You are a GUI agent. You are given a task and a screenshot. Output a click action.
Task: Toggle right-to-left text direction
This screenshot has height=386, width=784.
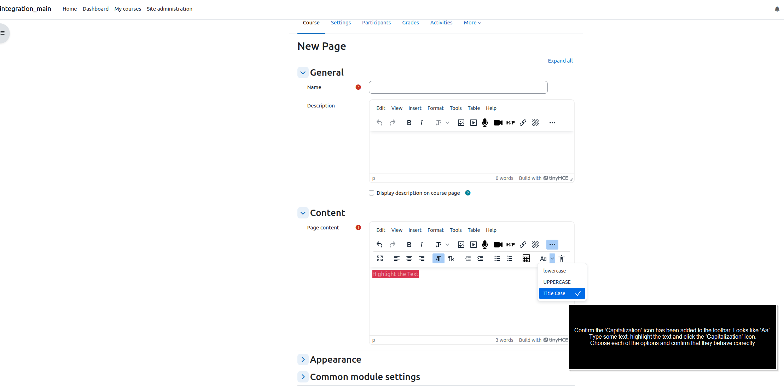pyautogui.click(x=451, y=258)
